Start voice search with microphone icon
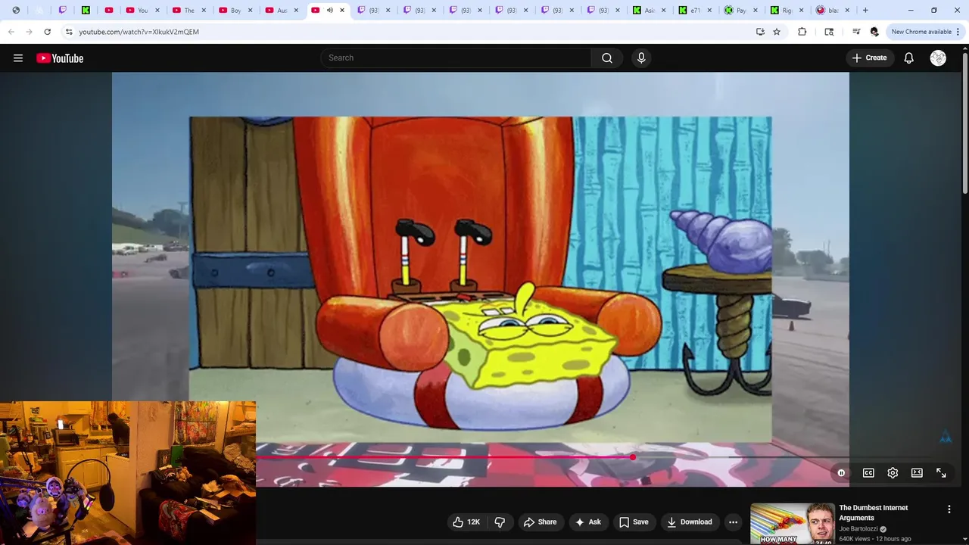The height and width of the screenshot is (545, 969). 641,58
